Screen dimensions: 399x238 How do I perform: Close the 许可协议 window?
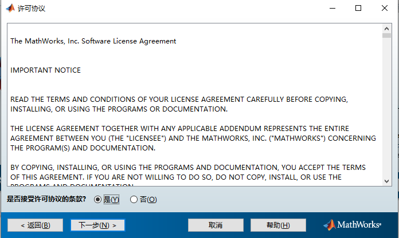click(385, 8)
